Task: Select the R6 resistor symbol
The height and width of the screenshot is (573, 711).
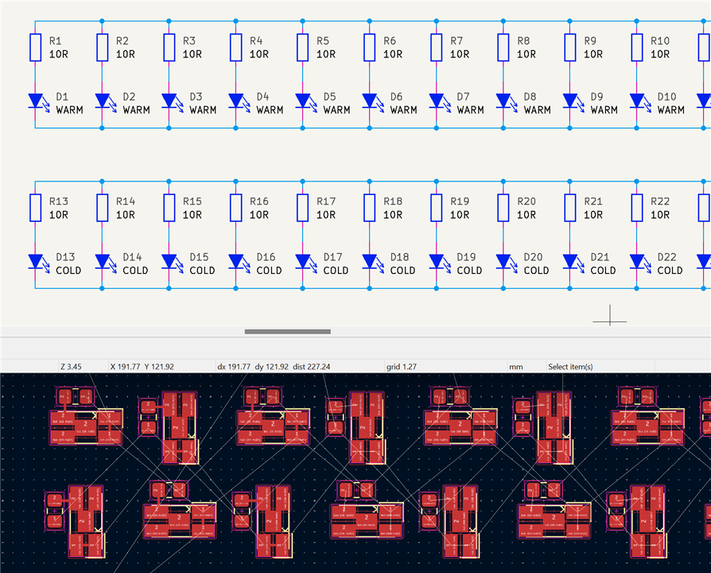Action: 370,47
